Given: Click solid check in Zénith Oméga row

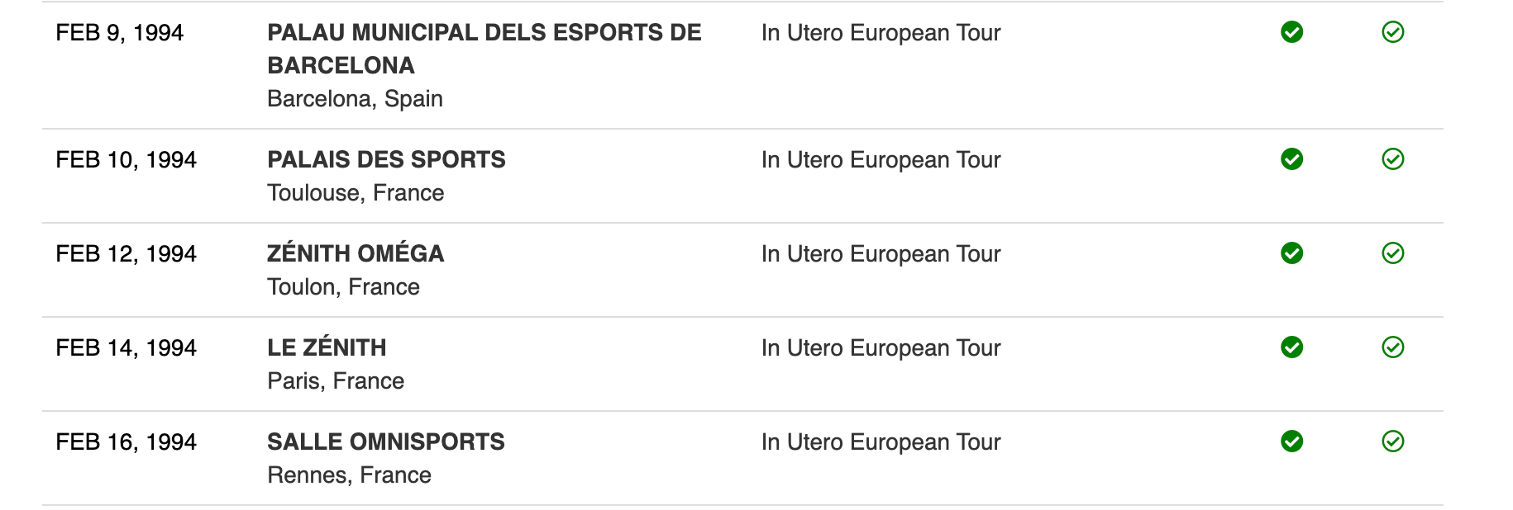Looking at the screenshot, I should pyautogui.click(x=1291, y=253).
